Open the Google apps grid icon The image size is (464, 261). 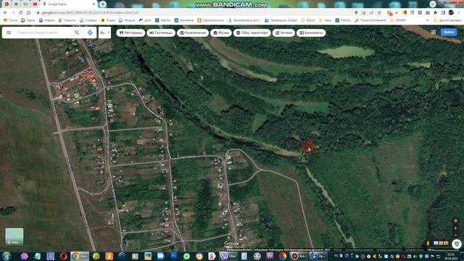pos(434,32)
